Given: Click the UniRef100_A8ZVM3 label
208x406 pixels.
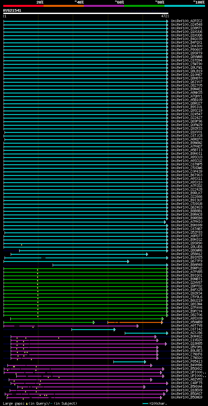Looking at the screenshot, I should click(x=187, y=380).
